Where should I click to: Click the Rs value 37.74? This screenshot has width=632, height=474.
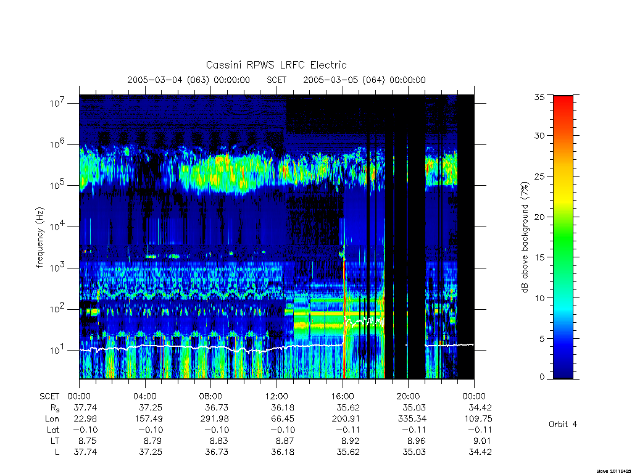pyautogui.click(x=85, y=407)
